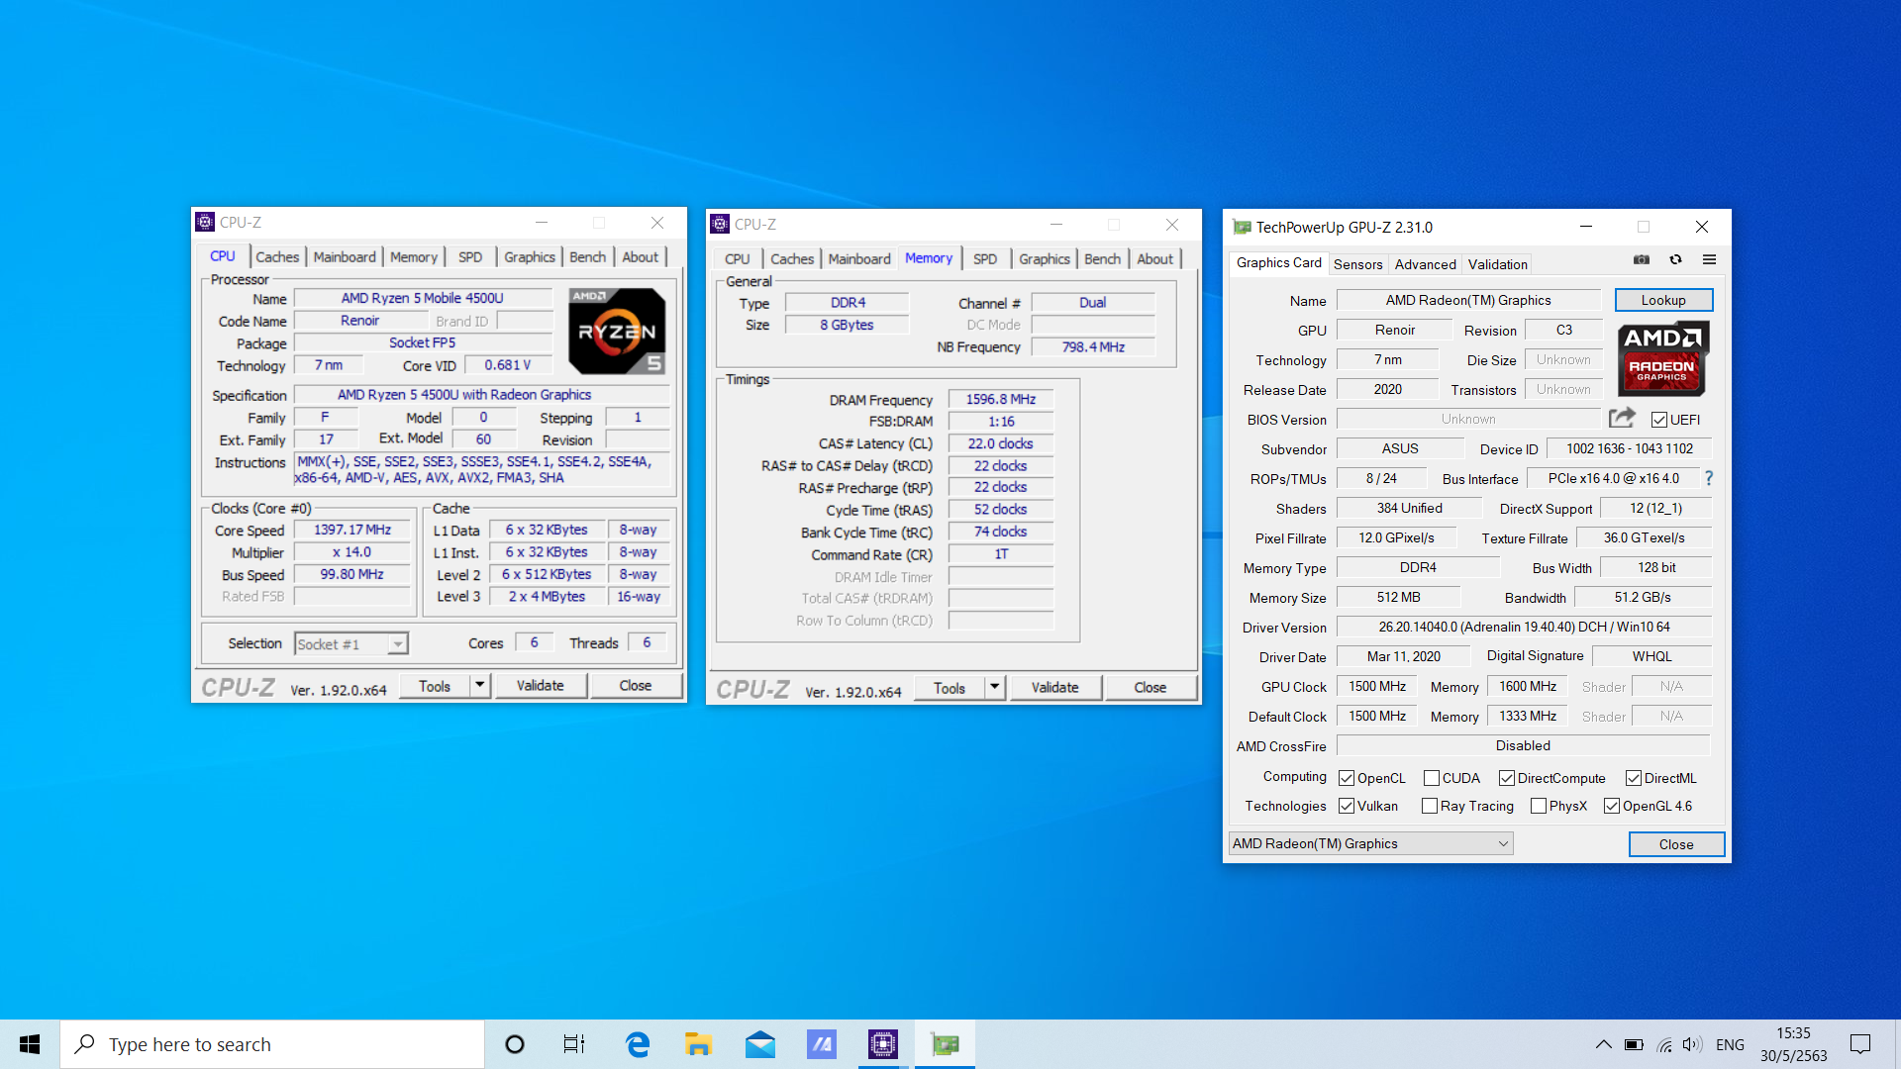Click the Cortana circle icon
This screenshot has width=1901, height=1069.
[x=514, y=1044]
